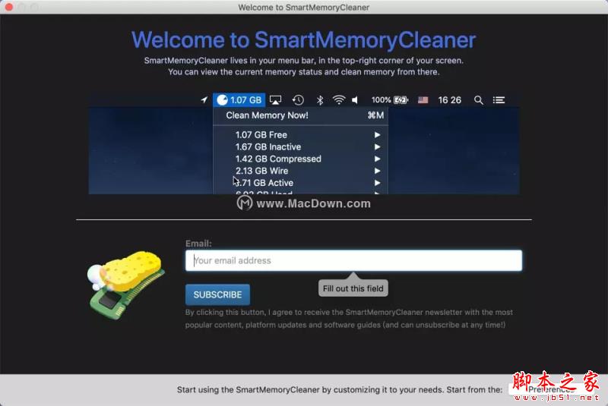Expand the 1.67 GB Inactive submenu arrow

click(x=377, y=146)
